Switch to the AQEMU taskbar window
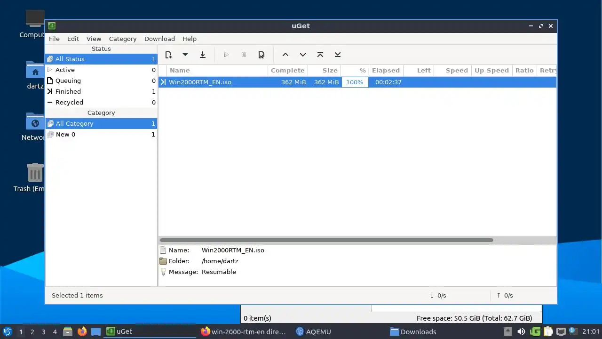This screenshot has height=339, width=602. (x=314, y=331)
